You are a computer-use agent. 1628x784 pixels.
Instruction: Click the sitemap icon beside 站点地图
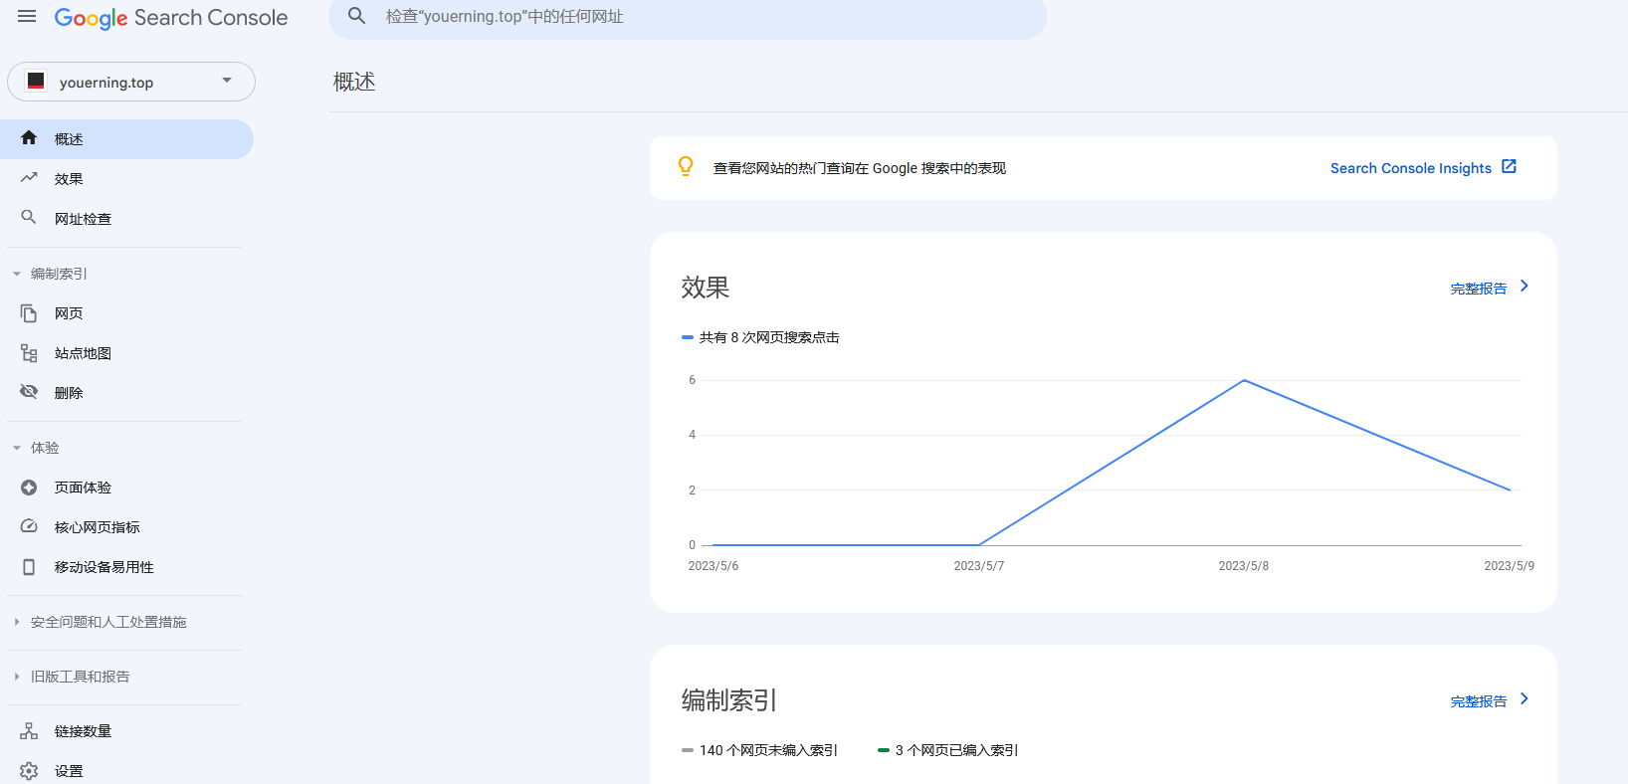pos(29,353)
